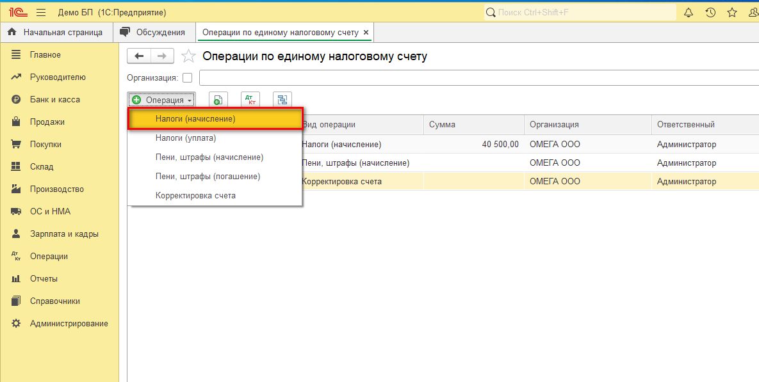Click the Организация input field
The height and width of the screenshot is (382, 759).
click(478, 78)
